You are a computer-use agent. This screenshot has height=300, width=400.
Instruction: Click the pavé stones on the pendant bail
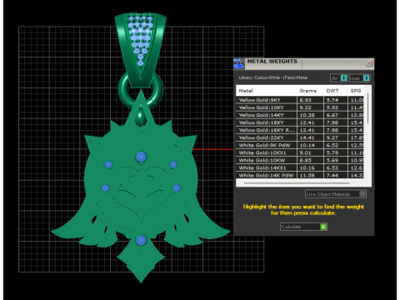point(140,40)
